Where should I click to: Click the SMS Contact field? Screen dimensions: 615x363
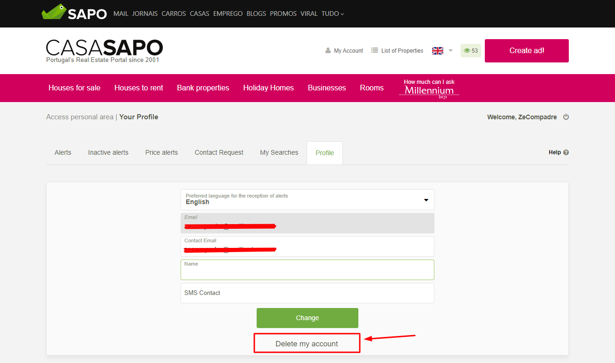(307, 293)
